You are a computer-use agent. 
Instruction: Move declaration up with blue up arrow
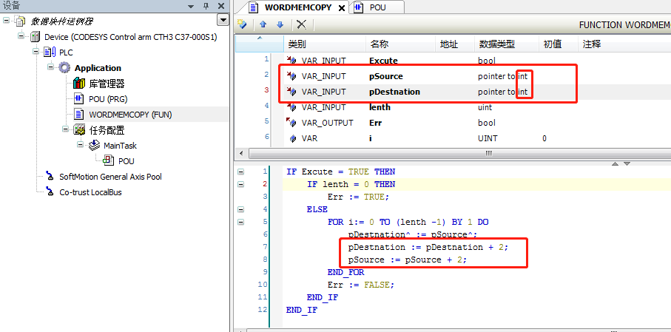pos(263,24)
